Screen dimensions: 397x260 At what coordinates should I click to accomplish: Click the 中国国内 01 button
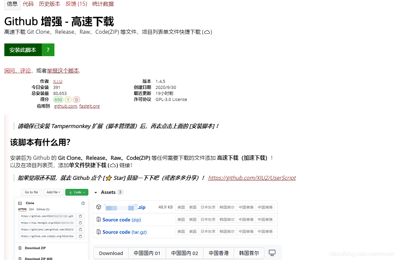click(147, 253)
